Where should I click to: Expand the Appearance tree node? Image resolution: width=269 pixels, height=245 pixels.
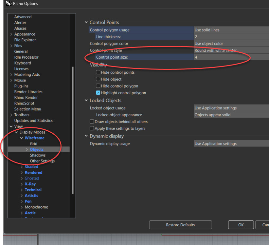(x=11, y=34)
